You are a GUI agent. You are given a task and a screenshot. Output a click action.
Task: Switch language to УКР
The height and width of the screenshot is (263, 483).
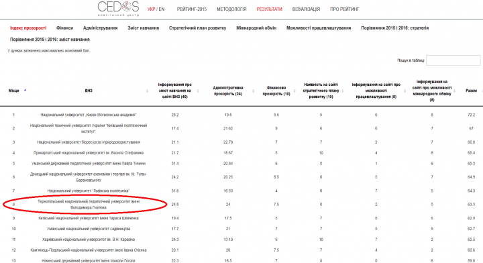tap(151, 9)
